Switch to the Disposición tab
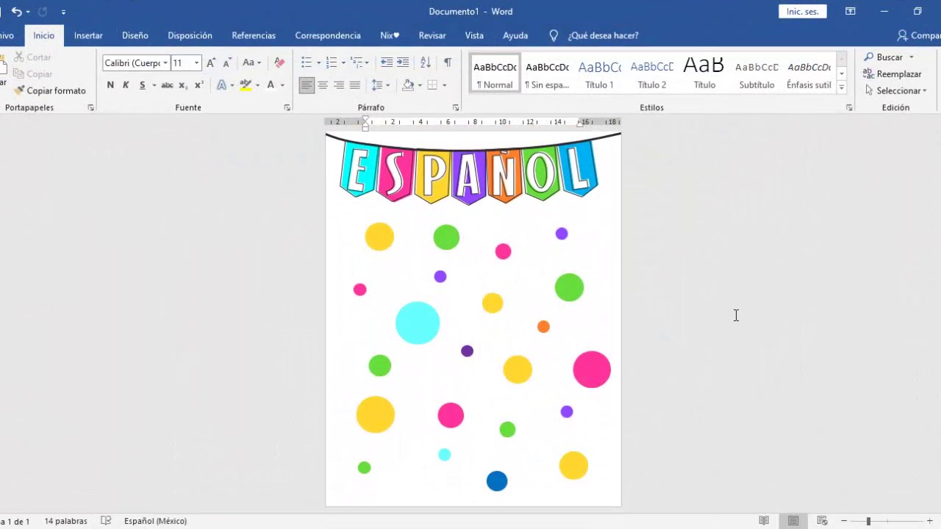941x529 pixels. (190, 35)
